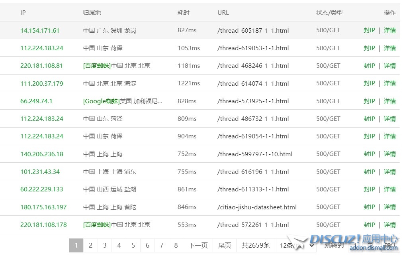Open 详情 for citiao-jishu-datasheet.html row
This screenshot has width=405, height=258.
point(389,207)
